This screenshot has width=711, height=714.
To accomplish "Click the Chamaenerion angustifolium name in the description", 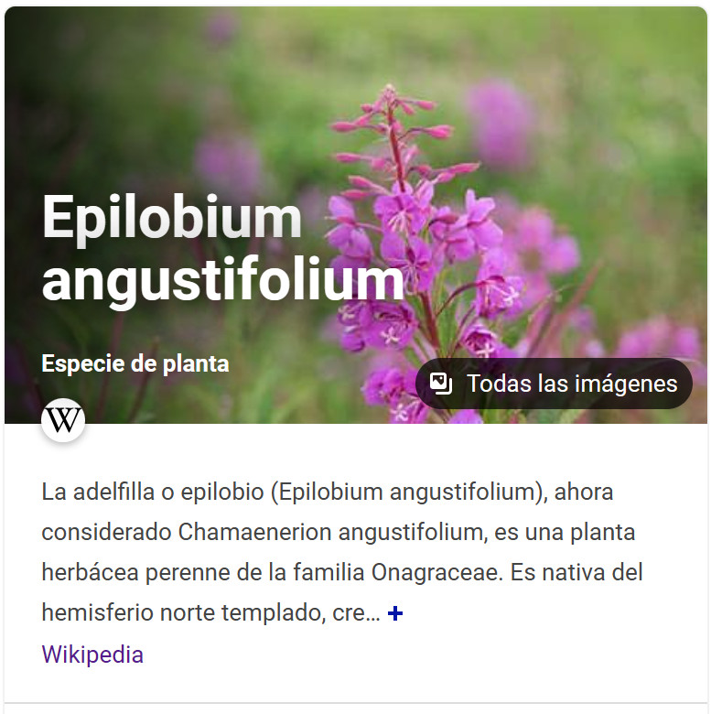I will point(330,532).
